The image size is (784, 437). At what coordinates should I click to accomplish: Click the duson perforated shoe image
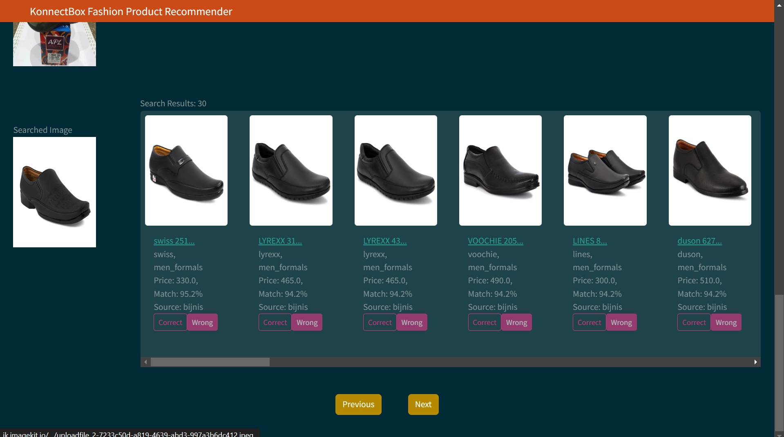[710, 170]
